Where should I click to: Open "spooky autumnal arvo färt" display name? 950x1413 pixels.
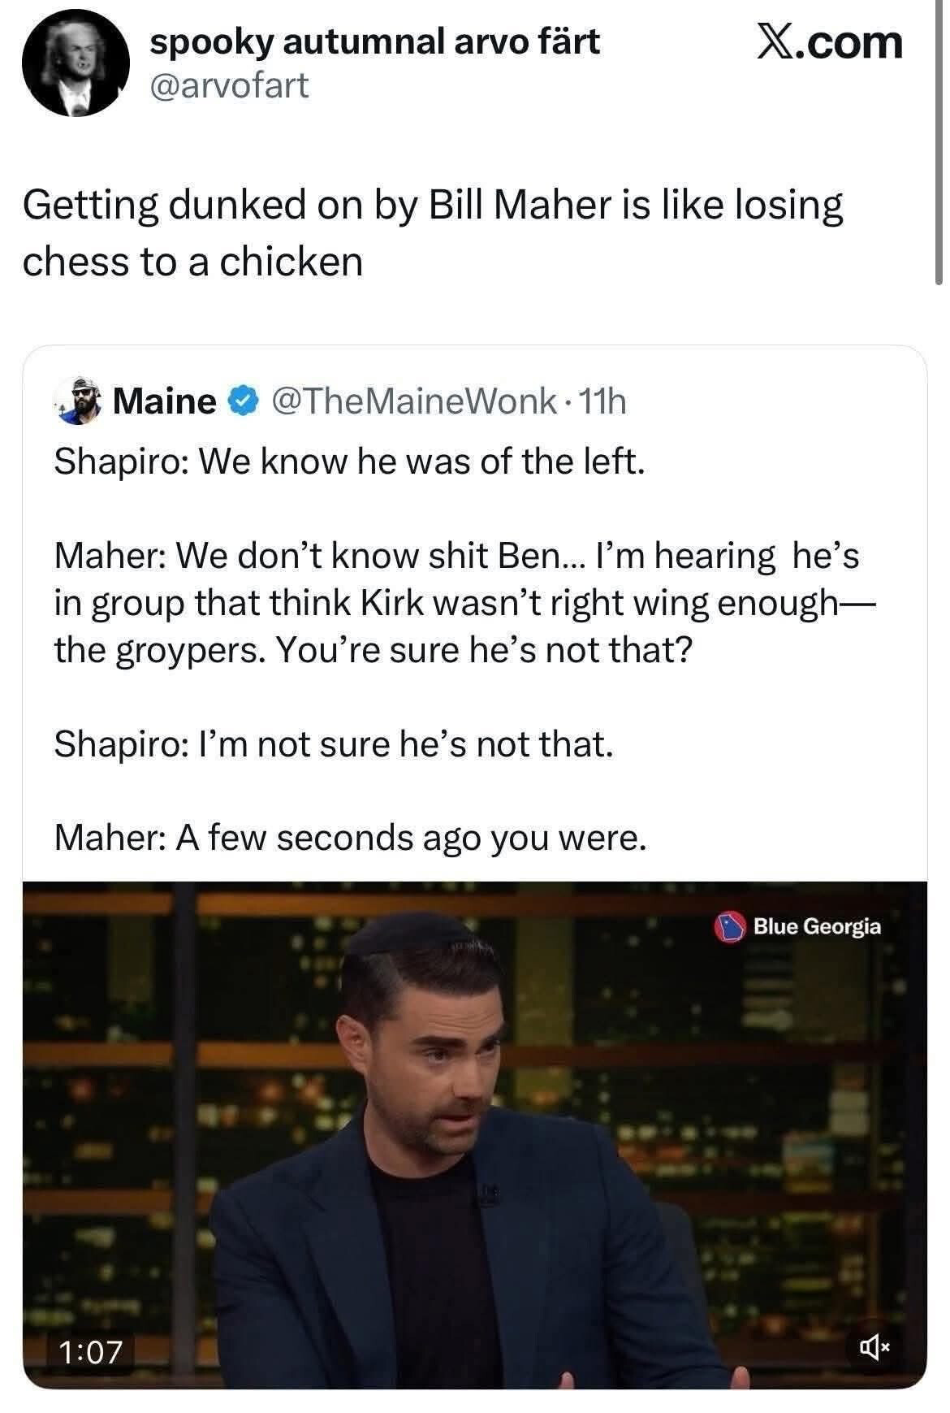(x=374, y=42)
